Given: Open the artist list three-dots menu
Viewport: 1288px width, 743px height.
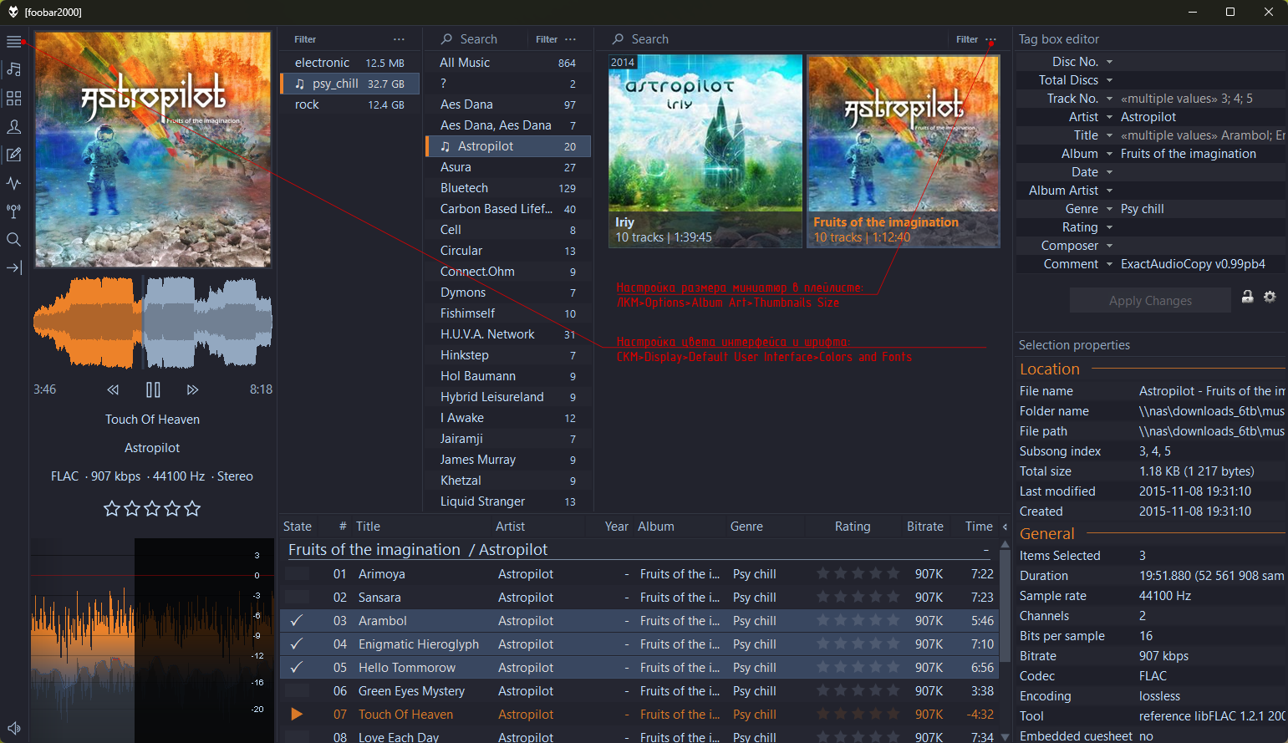Looking at the screenshot, I should tap(571, 39).
